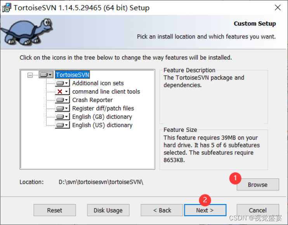This screenshot has height=225, width=288.
Task: Open Register diff/patch files install dropdown
Action: (62, 108)
